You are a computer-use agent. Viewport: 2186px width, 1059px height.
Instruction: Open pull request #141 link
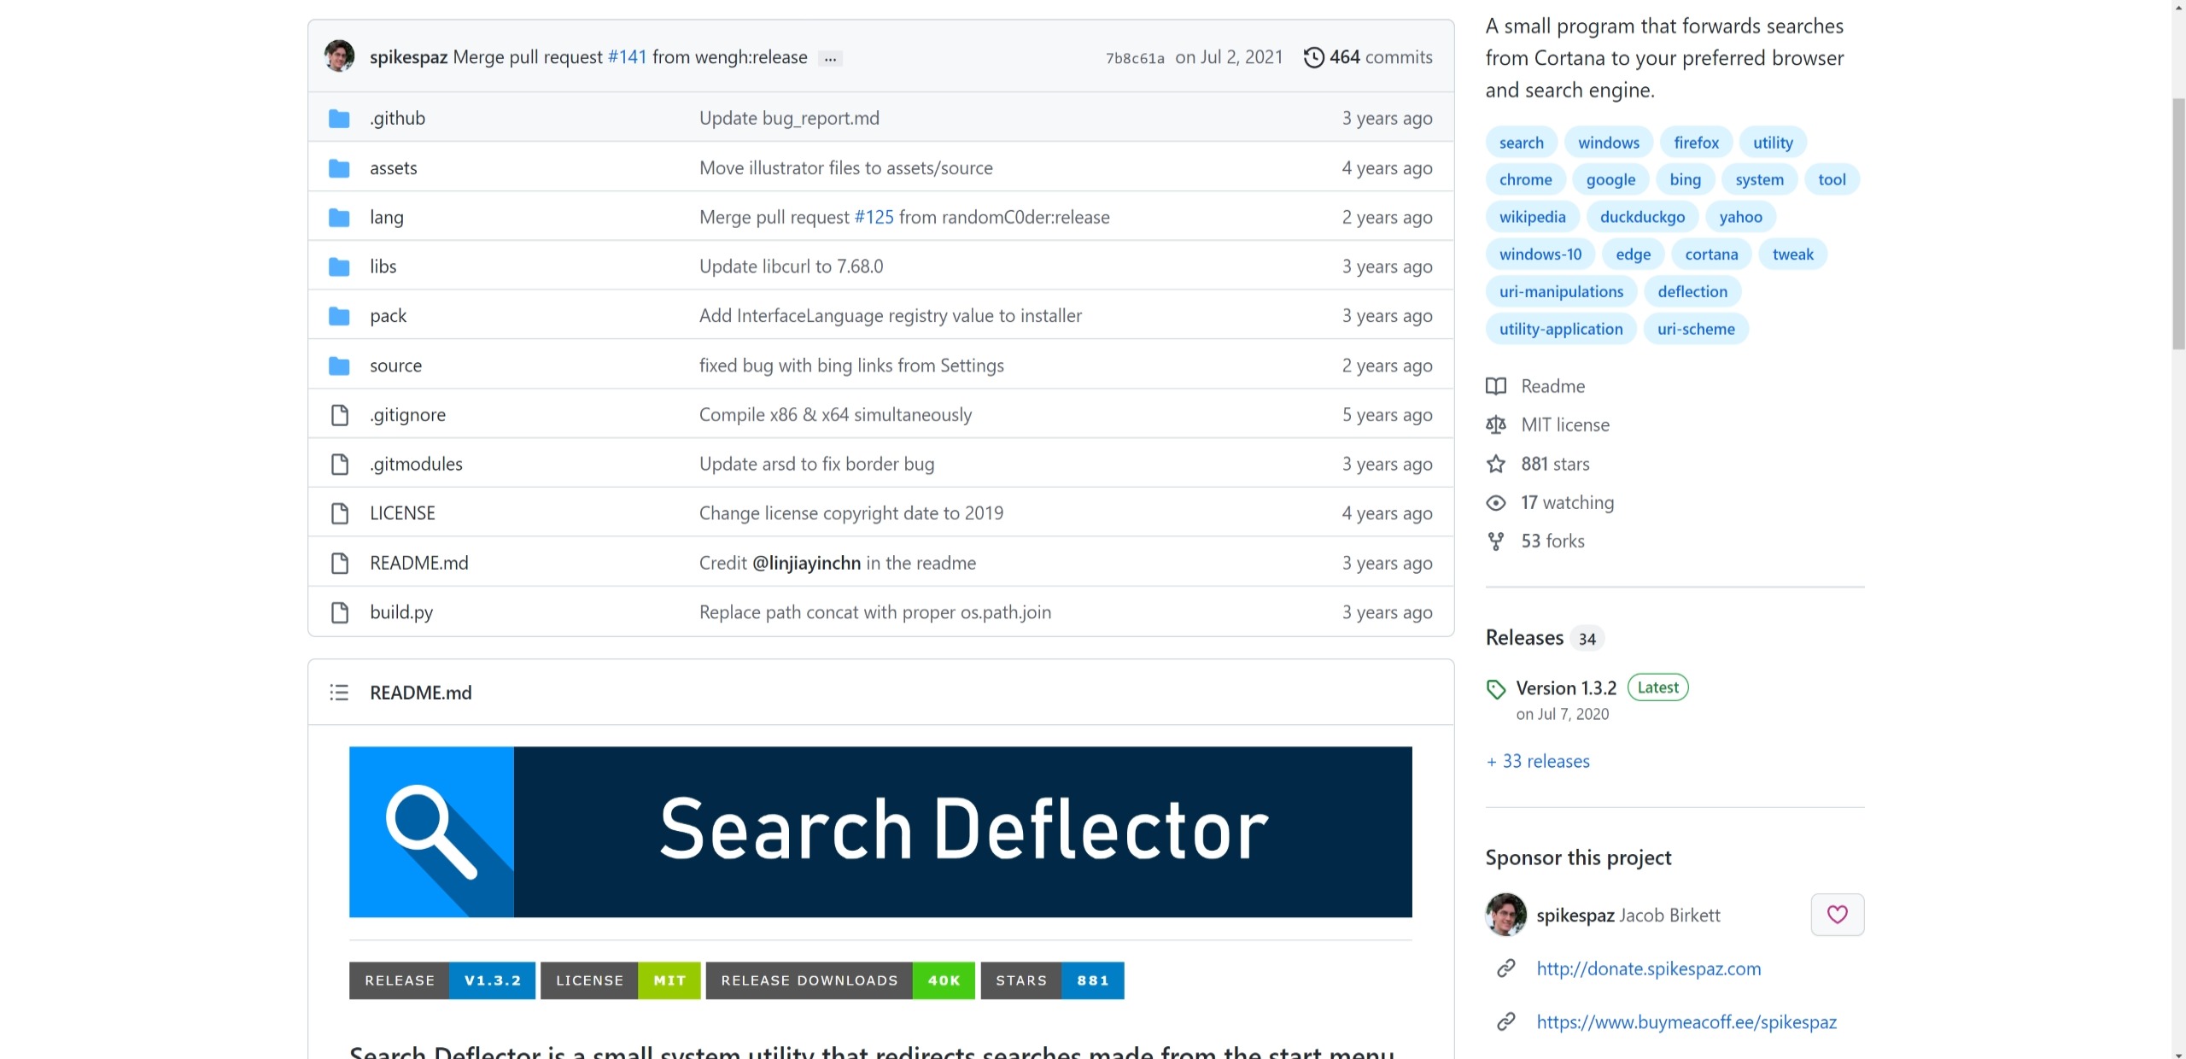(x=627, y=57)
